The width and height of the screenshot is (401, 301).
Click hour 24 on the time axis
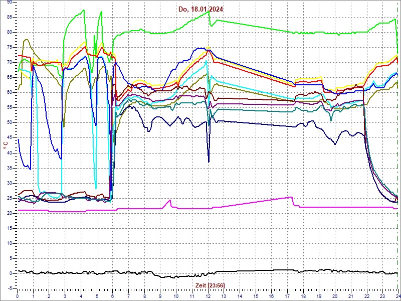point(397,296)
